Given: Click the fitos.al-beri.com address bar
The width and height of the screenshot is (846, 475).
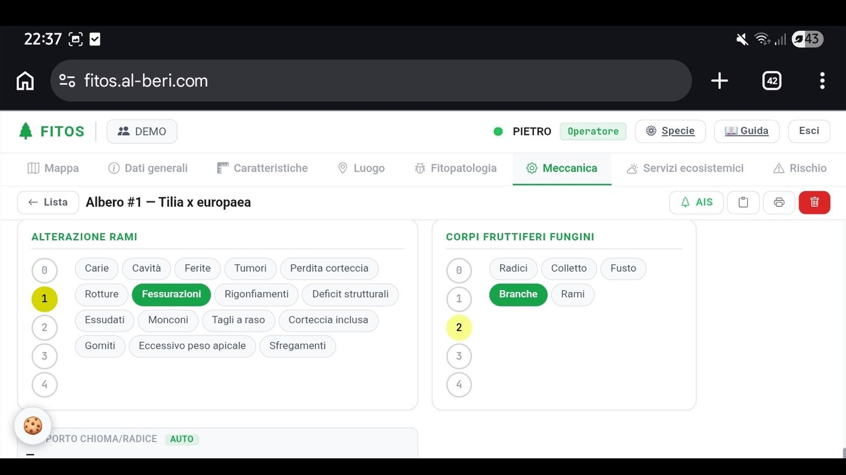Looking at the screenshot, I should click(x=371, y=81).
